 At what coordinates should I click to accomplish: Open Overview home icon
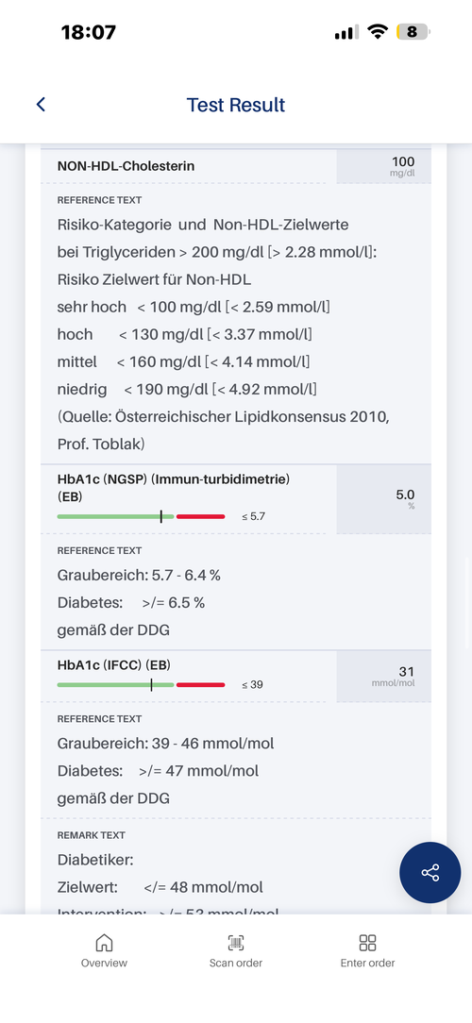coord(104,942)
